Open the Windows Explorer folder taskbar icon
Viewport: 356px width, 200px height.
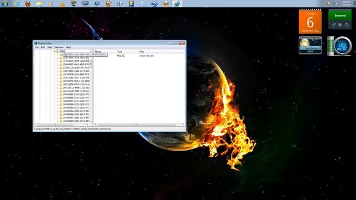(x=39, y=3)
